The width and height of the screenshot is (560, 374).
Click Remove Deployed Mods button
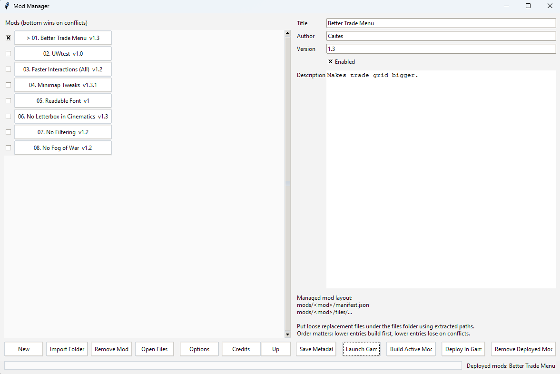click(x=523, y=349)
